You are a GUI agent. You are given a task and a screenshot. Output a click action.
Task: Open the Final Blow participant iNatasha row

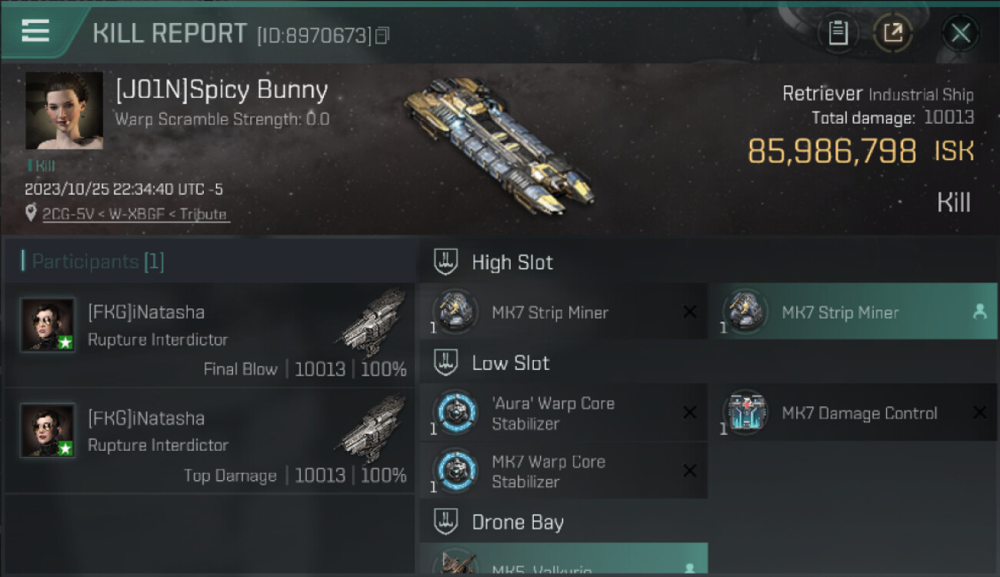click(209, 335)
